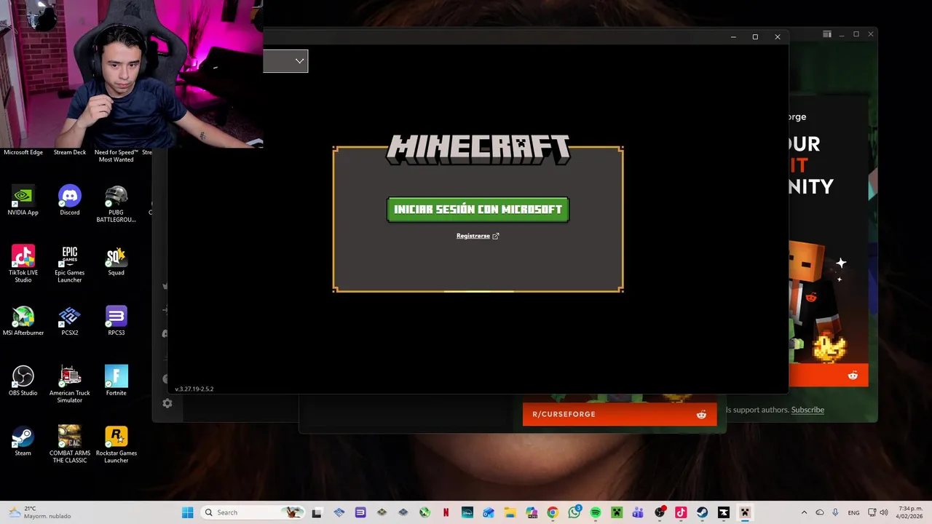Open the weather widget 21°C
The image size is (932, 524).
point(40,512)
